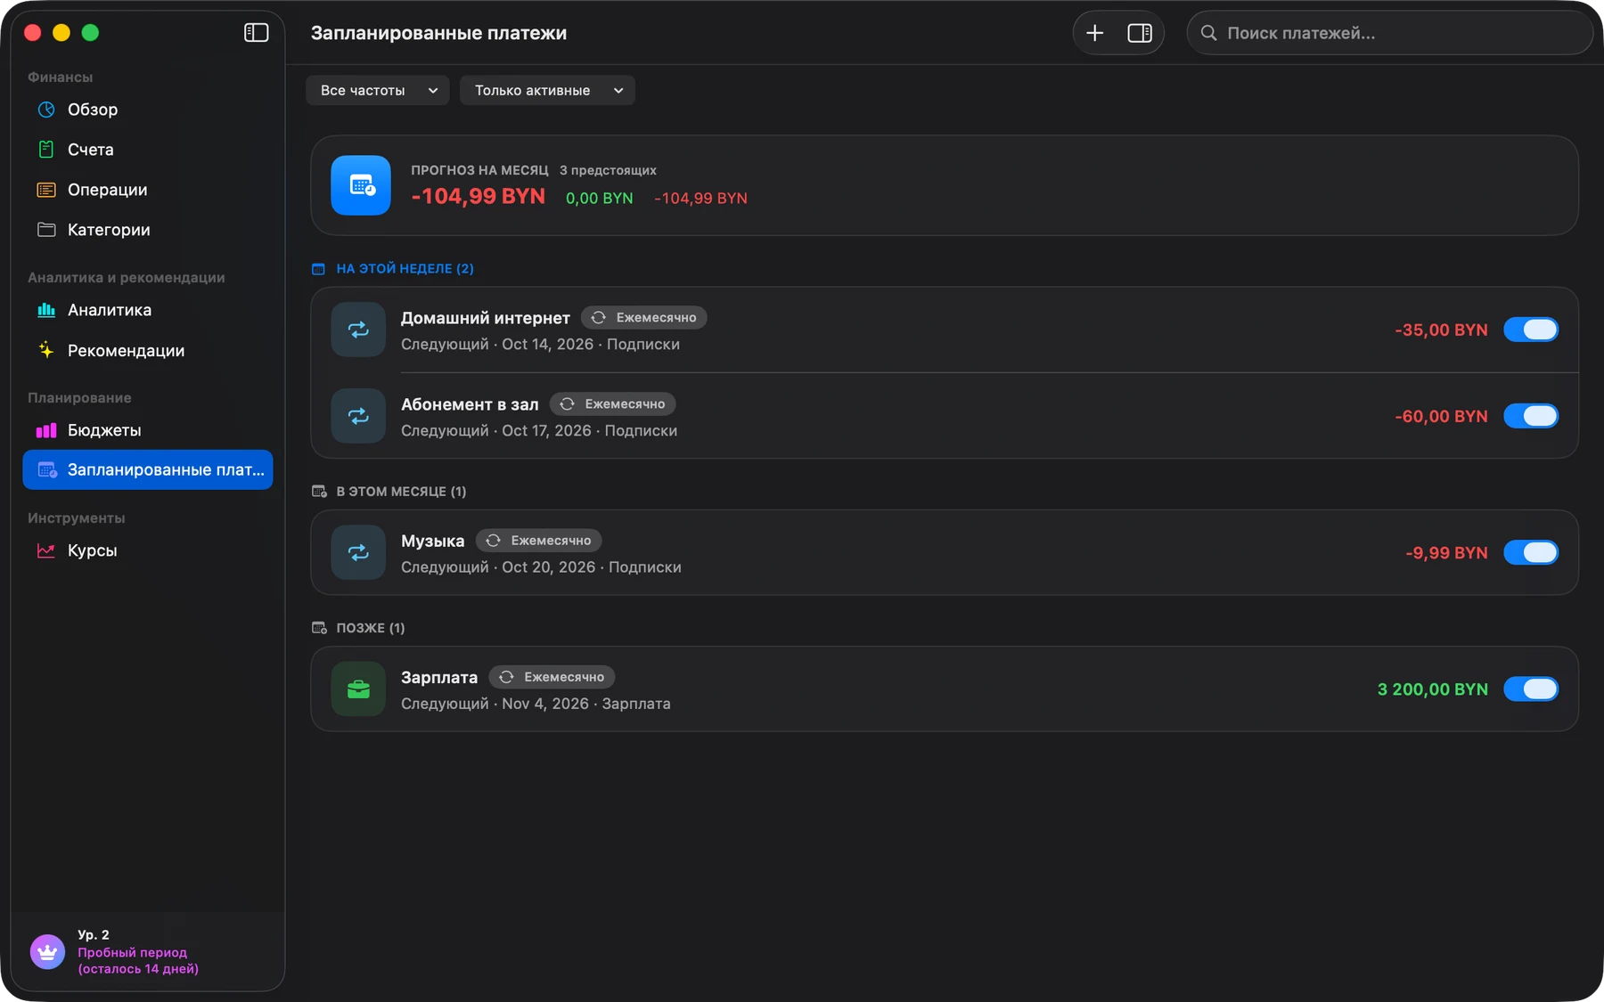
Task: Click the -9,99 BYN amount
Action: (x=1446, y=552)
